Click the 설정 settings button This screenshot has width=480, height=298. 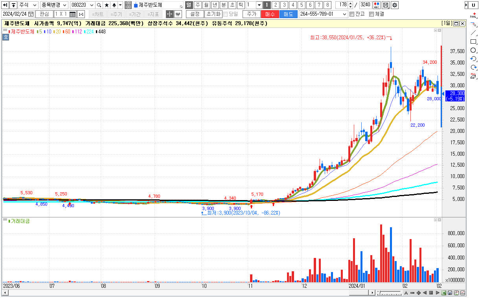195,14
